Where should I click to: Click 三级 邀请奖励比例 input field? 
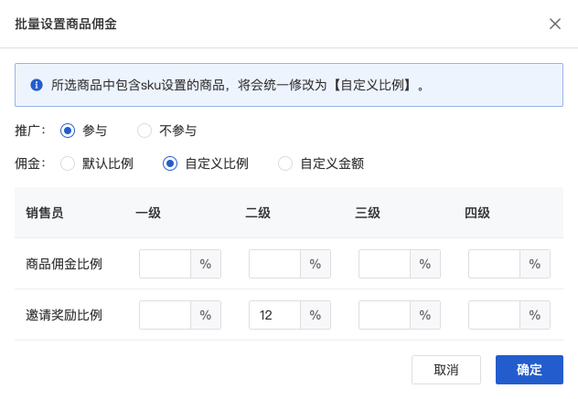coord(384,316)
